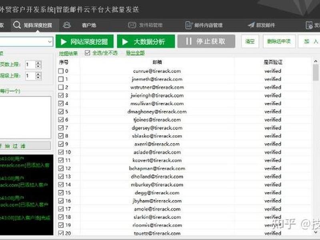Click the 清空 button
The width and height of the screenshot is (320, 240).
250,42
